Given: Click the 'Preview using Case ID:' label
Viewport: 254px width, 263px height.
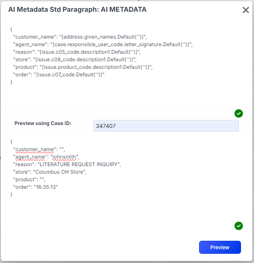Looking at the screenshot, I should (x=43, y=123).
